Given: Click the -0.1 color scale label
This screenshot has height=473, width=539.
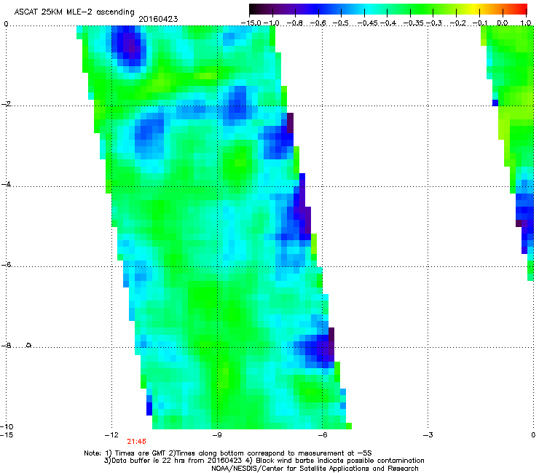Looking at the screenshot, I should 480,23.
